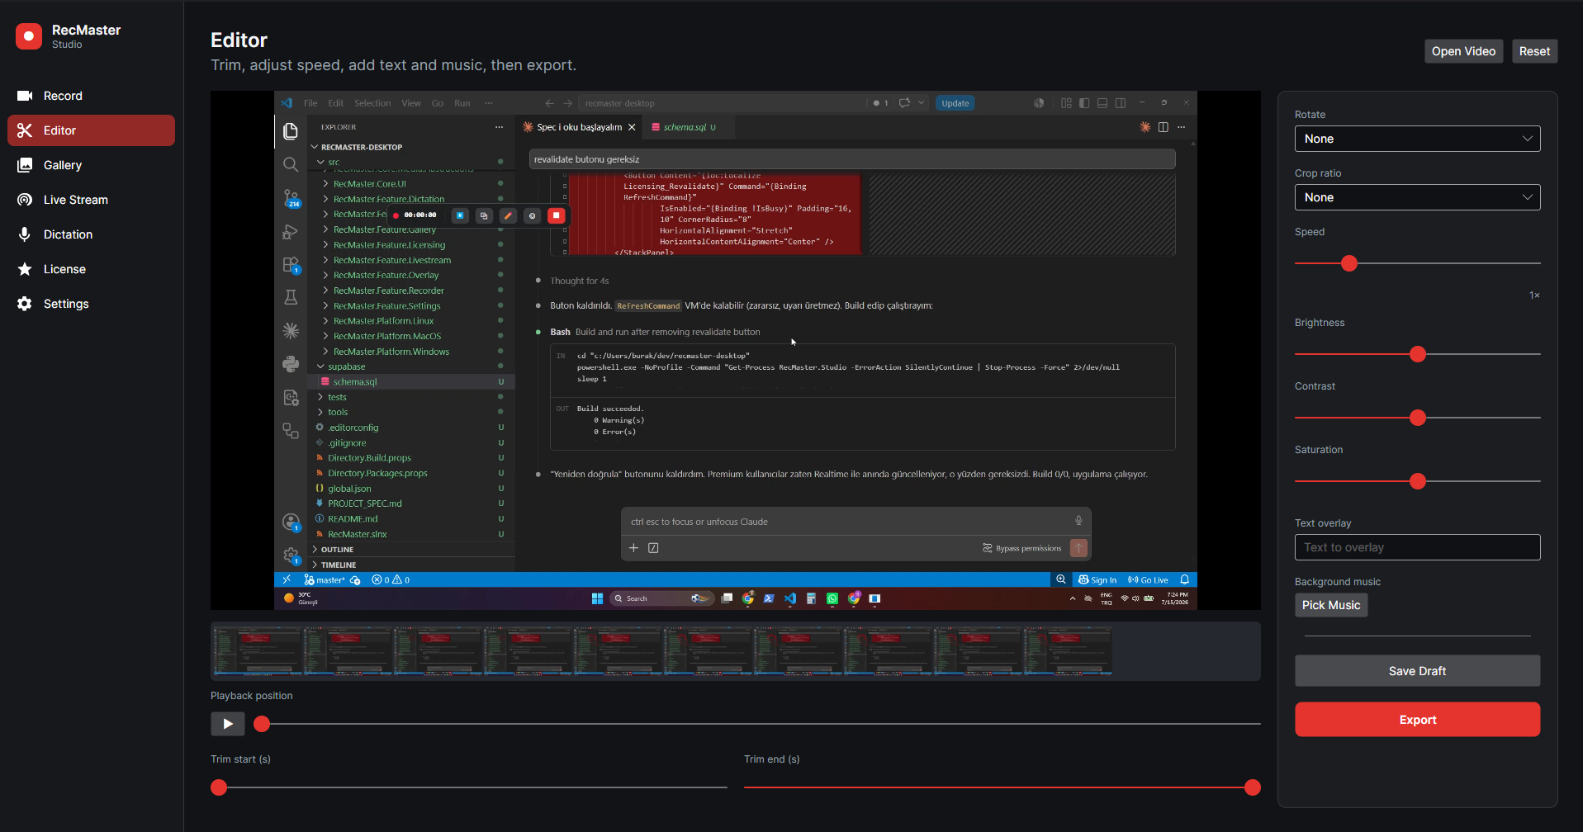Open the Rotate dropdown

[1417, 139]
